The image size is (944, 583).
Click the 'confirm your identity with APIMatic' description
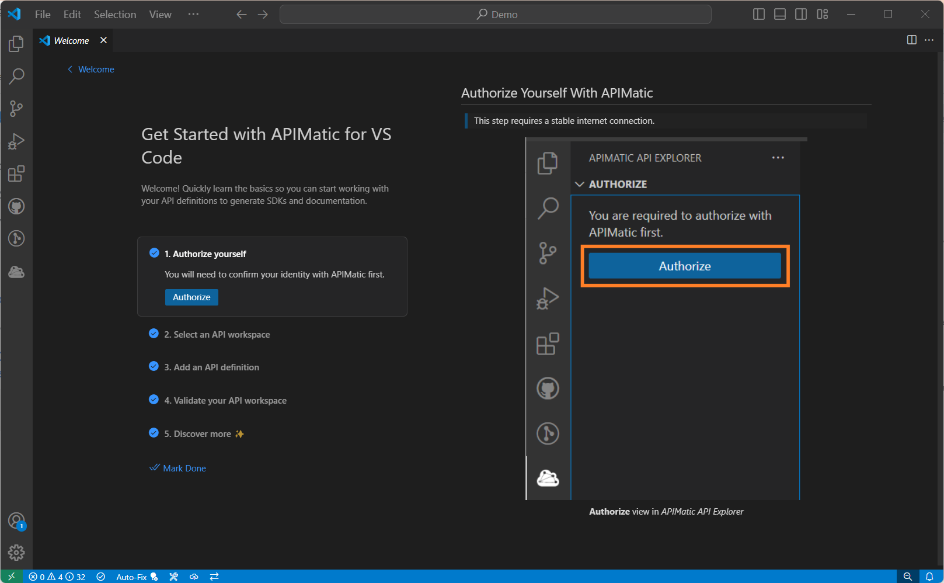click(274, 275)
